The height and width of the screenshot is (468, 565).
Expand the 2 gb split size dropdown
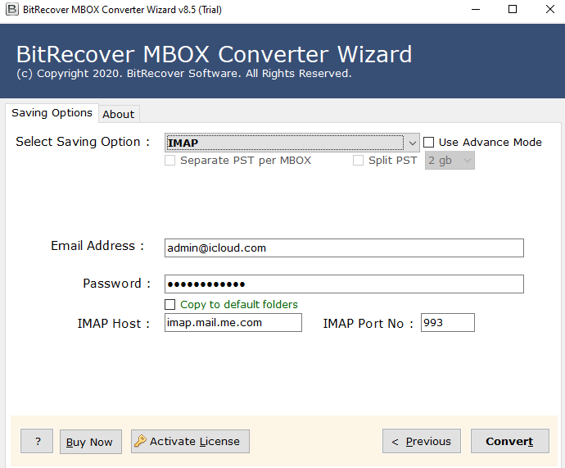coord(450,161)
